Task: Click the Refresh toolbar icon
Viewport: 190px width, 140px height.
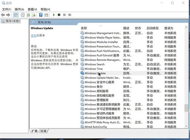Action: [28, 15]
